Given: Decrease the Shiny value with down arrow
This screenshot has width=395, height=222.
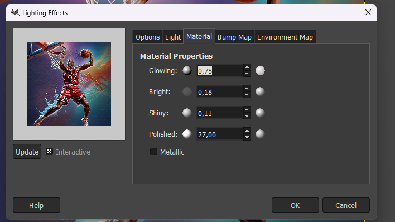Looking at the screenshot, I should pos(247,116).
